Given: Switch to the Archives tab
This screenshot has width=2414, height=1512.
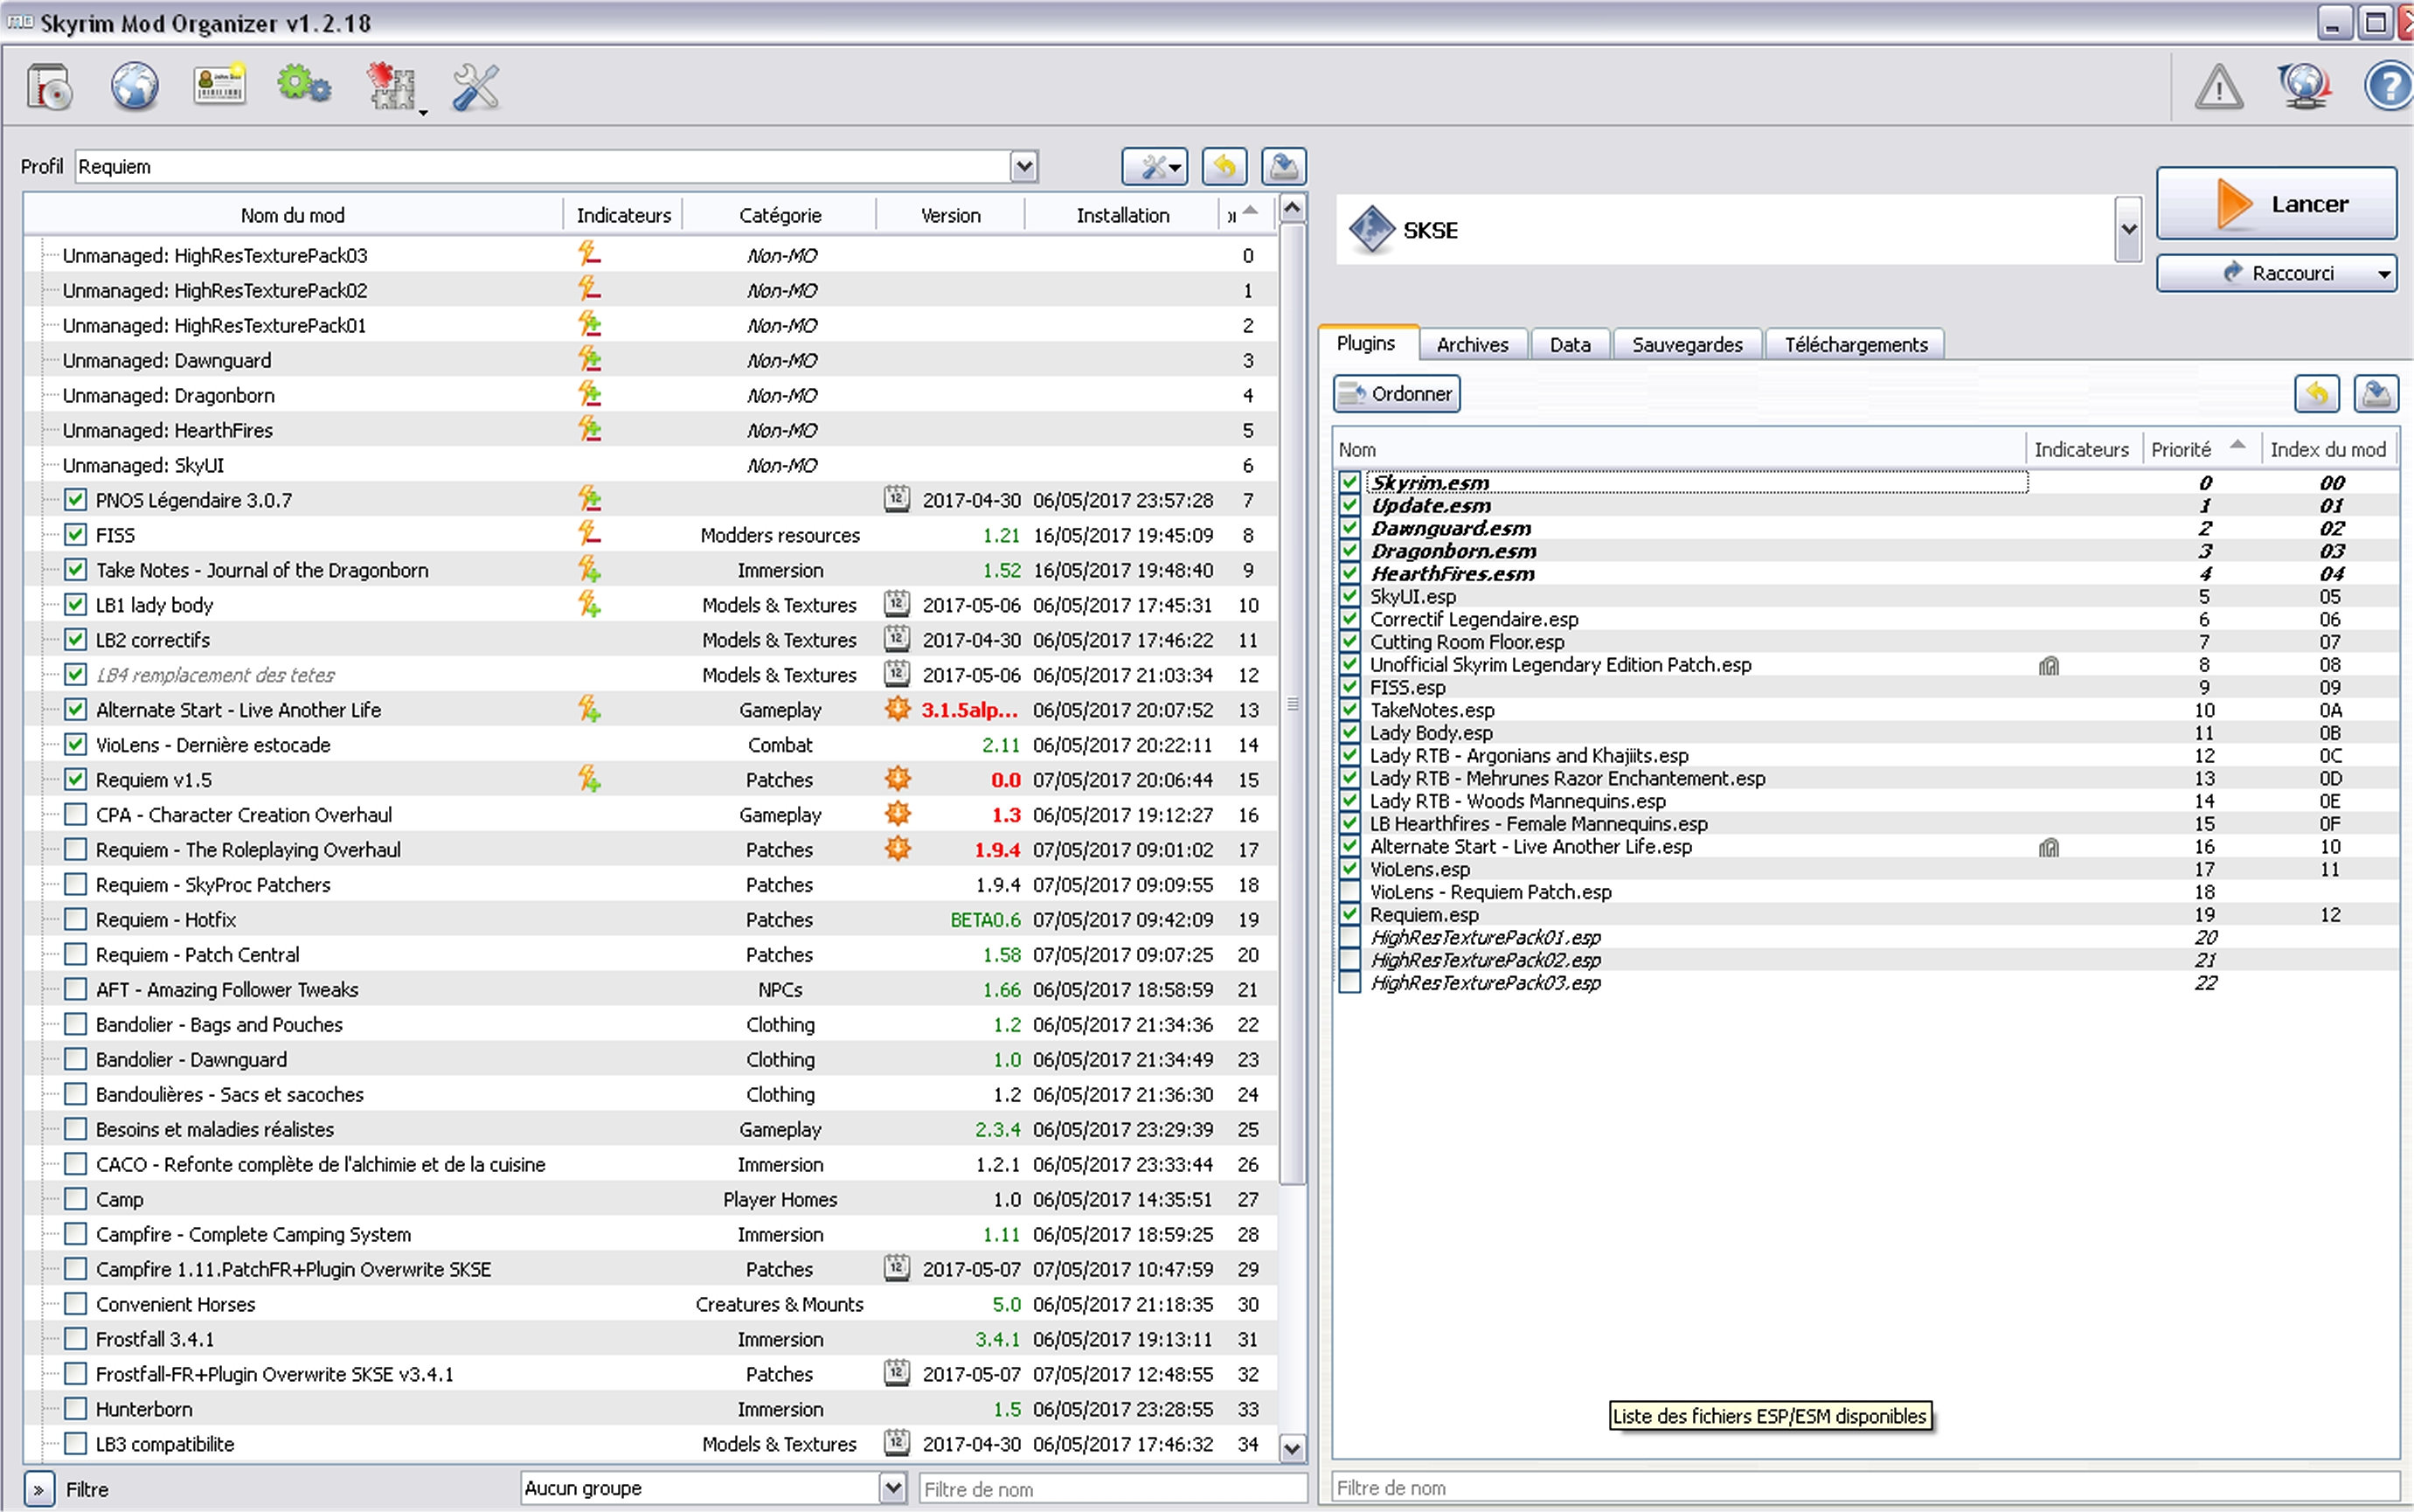Looking at the screenshot, I should point(1472,345).
